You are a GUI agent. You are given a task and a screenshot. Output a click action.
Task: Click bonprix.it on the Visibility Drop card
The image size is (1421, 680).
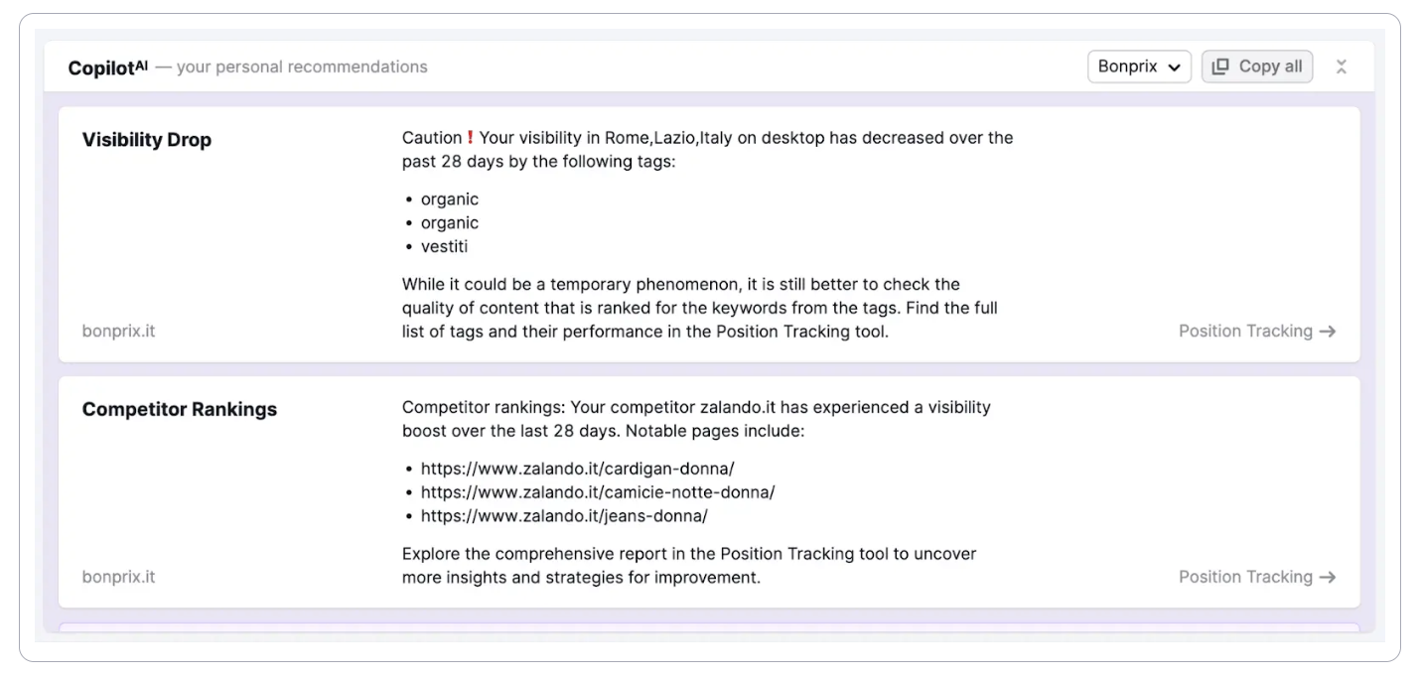pyautogui.click(x=117, y=331)
